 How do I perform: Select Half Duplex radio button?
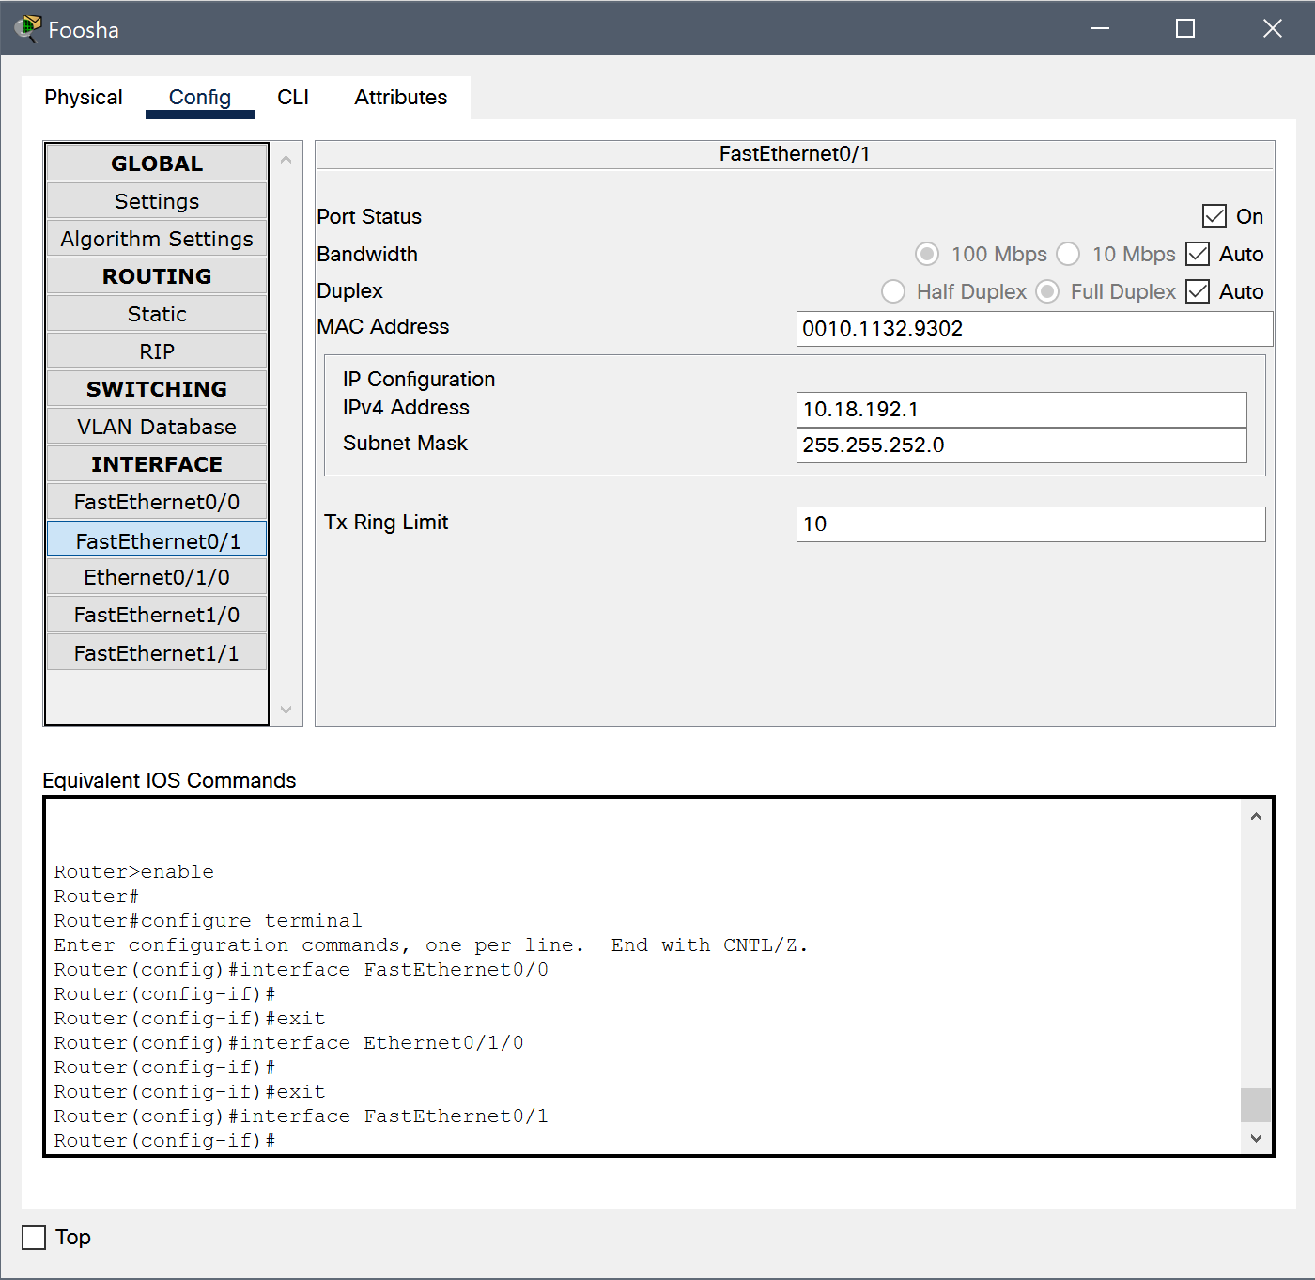(x=893, y=291)
